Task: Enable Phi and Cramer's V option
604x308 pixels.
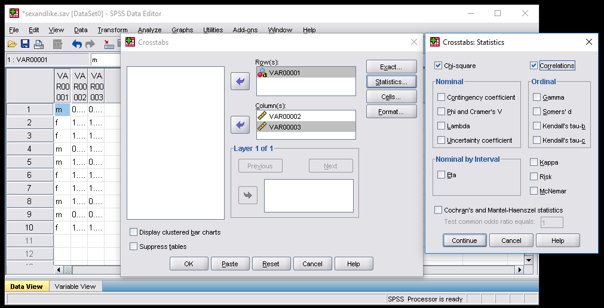Action: pos(441,112)
